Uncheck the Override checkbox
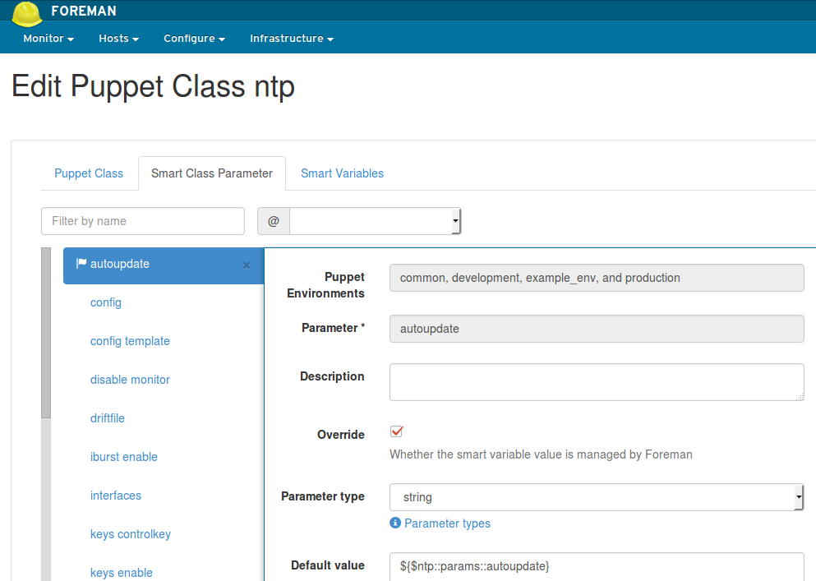 point(397,431)
